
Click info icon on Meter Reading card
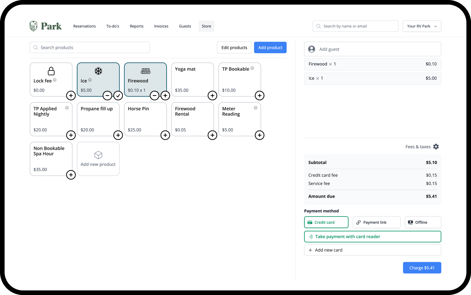[255, 108]
